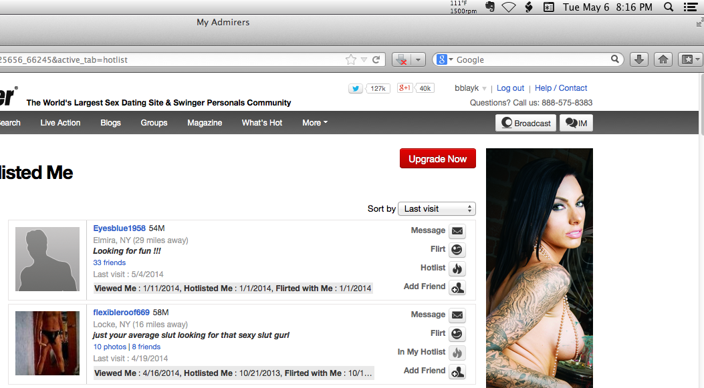Add Eyesblue1958 as friend using the icon
Screen dimensions: 704x388
457,287
